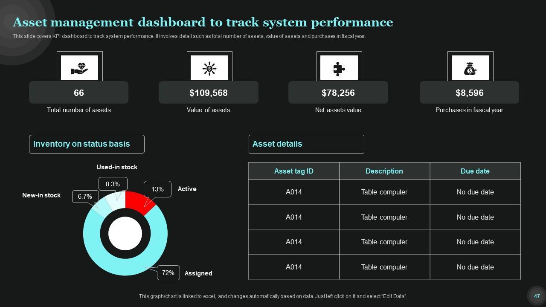546x307 pixels.
Task: Click the 13% Active callout label
Action: 157,189
